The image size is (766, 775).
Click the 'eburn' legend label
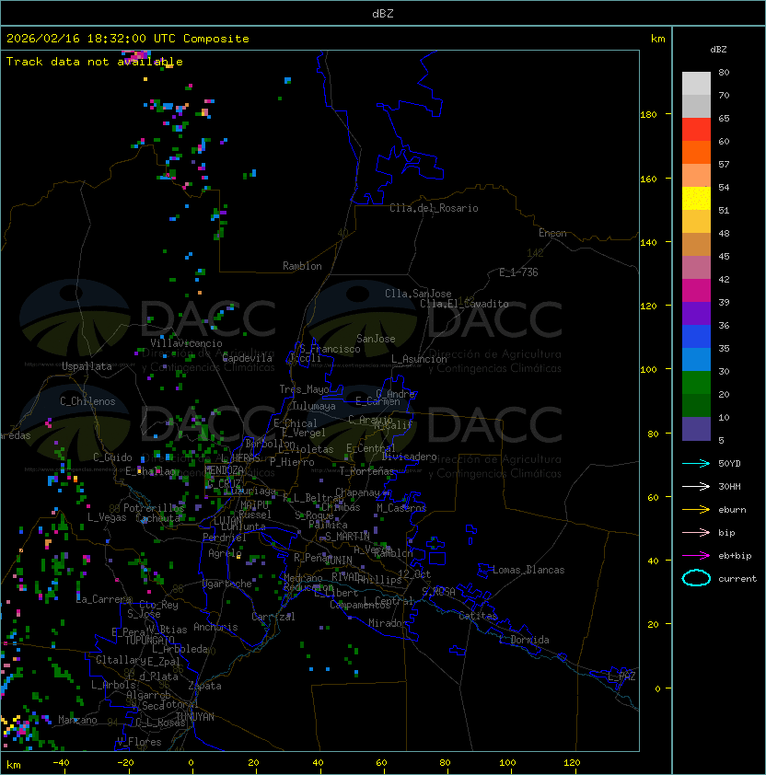732,510
